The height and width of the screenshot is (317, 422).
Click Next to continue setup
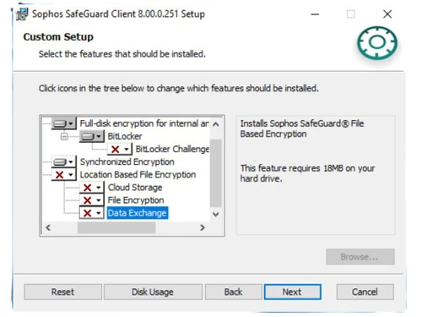coord(292,292)
